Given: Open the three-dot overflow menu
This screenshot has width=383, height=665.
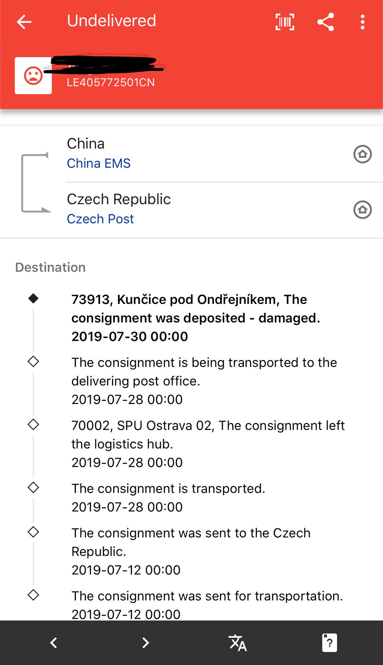Looking at the screenshot, I should tap(363, 22).
